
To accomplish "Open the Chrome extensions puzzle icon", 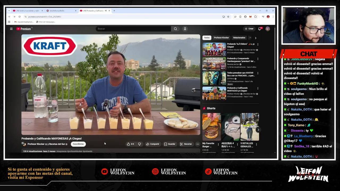I will [256, 17].
